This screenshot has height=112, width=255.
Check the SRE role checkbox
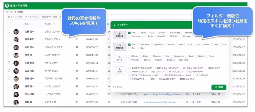(x=149, y=79)
